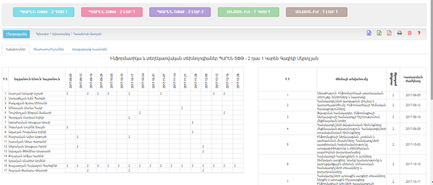Go to Գլխավոր breadcrumb link
The height and width of the screenshot is (185, 433).
coord(42,34)
